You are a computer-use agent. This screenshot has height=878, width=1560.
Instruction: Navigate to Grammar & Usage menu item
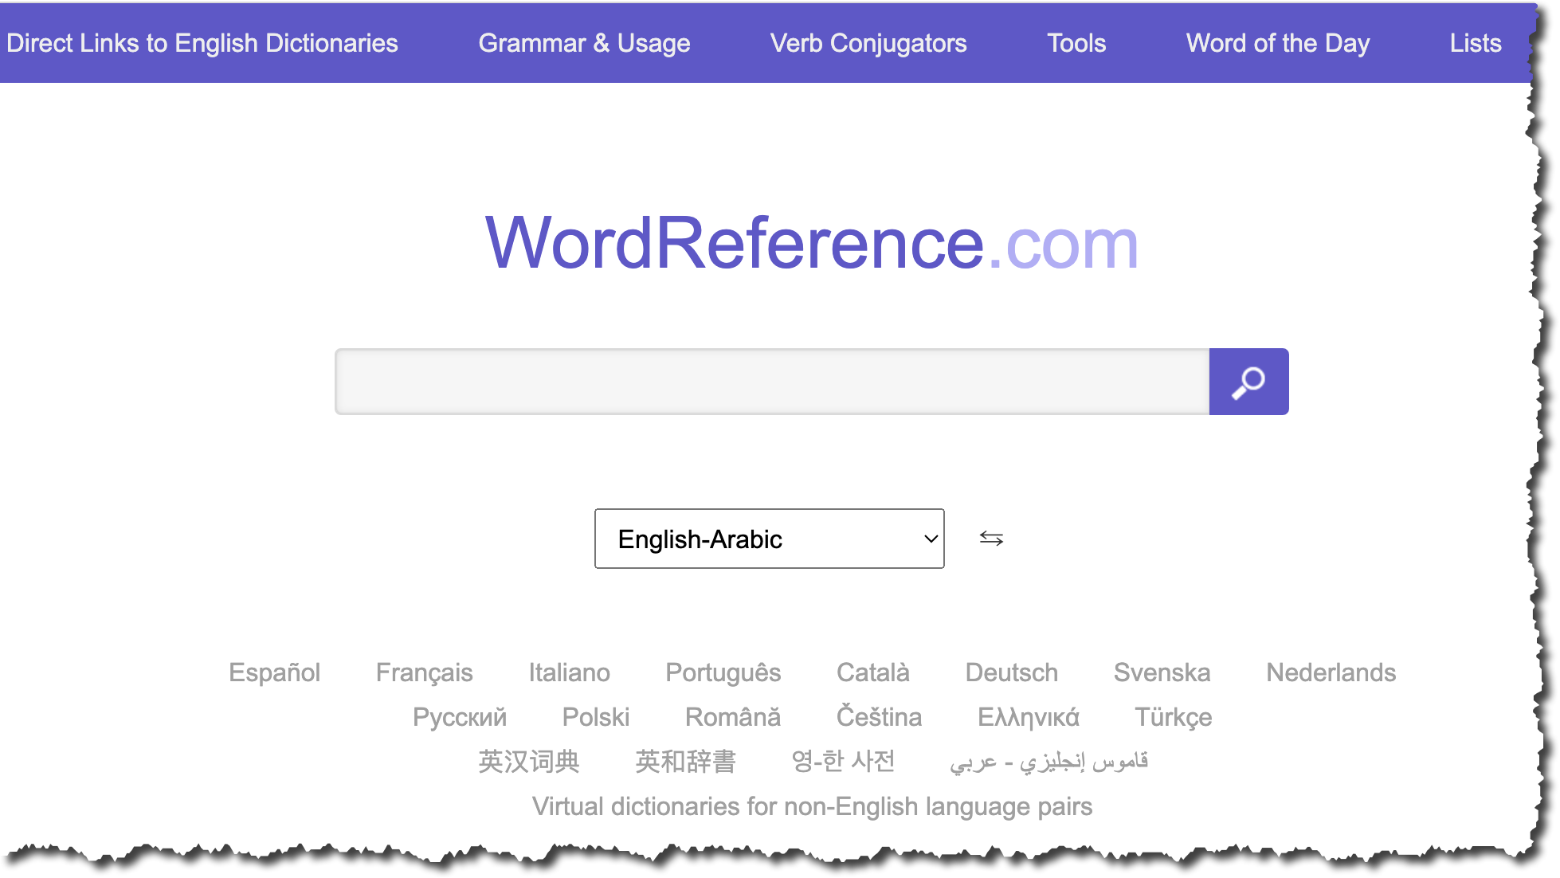click(584, 43)
